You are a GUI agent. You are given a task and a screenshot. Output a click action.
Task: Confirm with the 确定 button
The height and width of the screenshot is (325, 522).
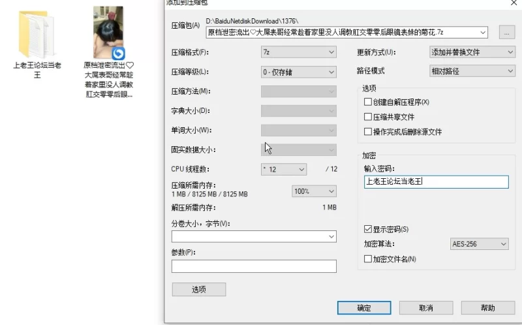(x=364, y=307)
